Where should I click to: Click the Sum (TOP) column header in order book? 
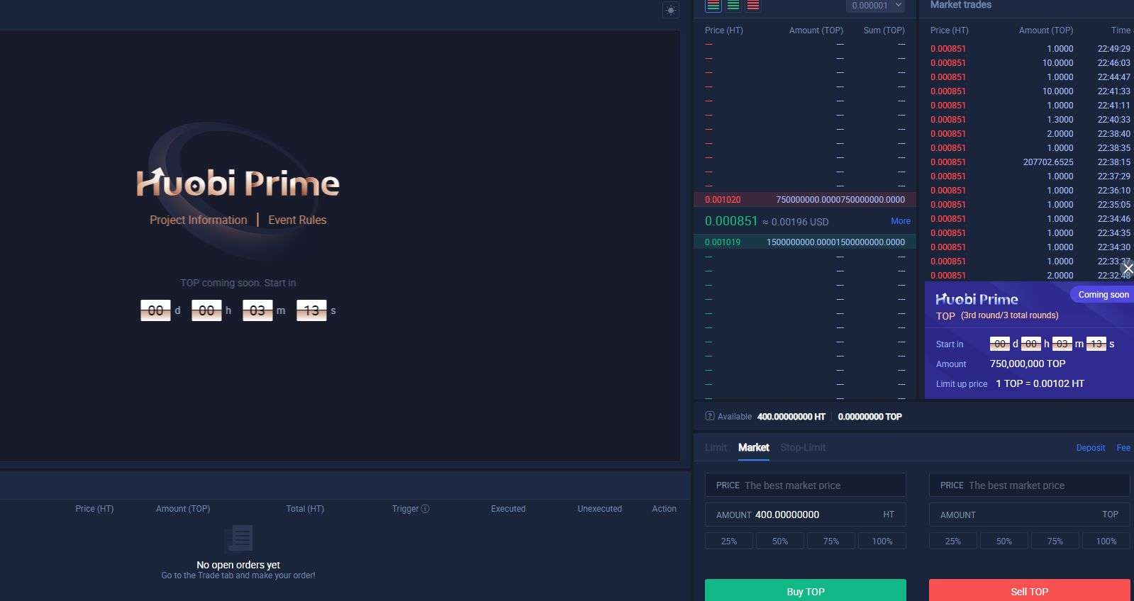click(x=884, y=30)
